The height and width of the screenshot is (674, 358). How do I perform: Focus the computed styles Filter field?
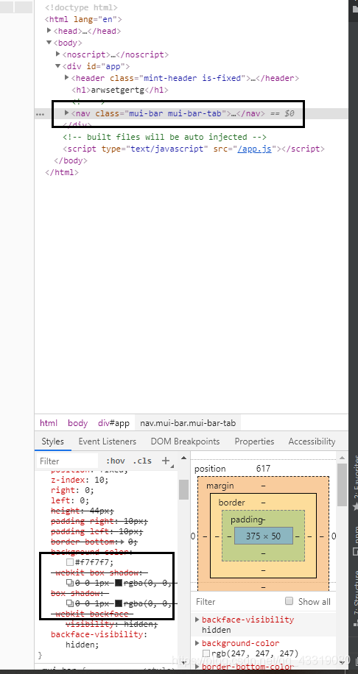tap(236, 601)
